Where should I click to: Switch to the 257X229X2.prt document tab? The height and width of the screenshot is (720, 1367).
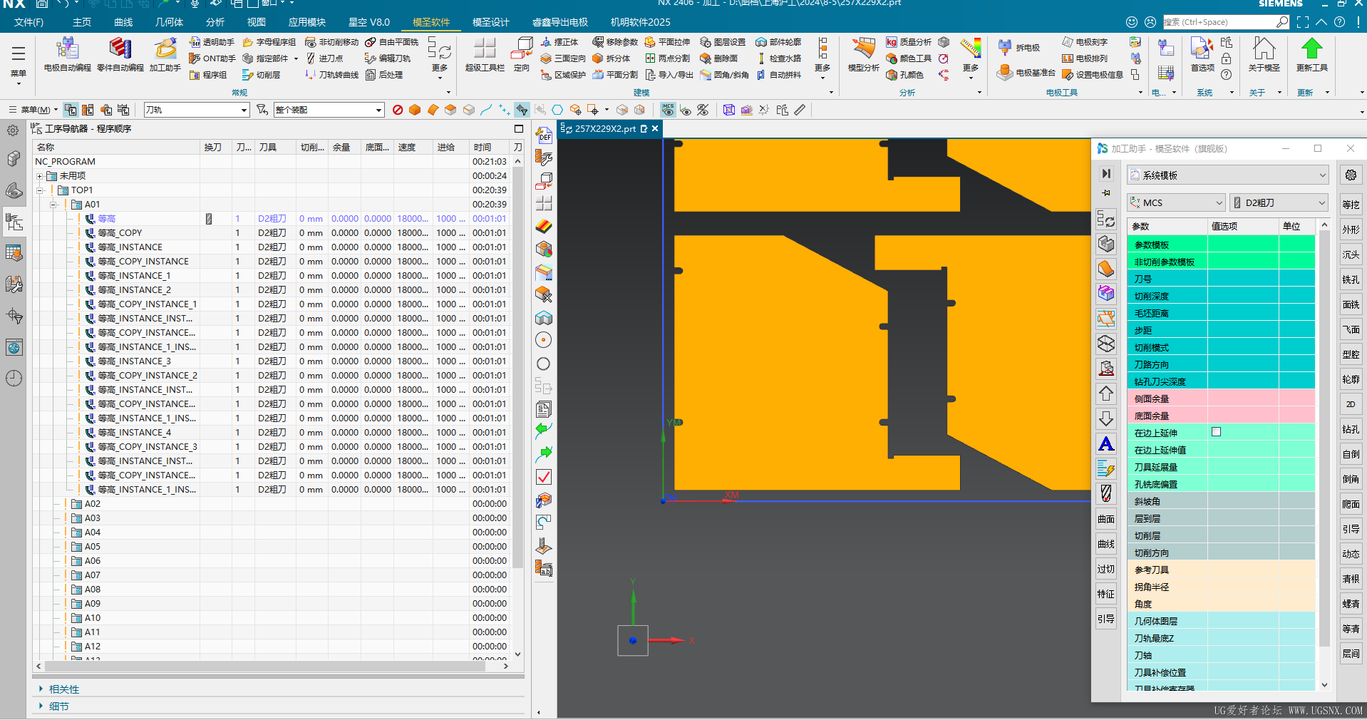pyautogui.click(x=605, y=129)
